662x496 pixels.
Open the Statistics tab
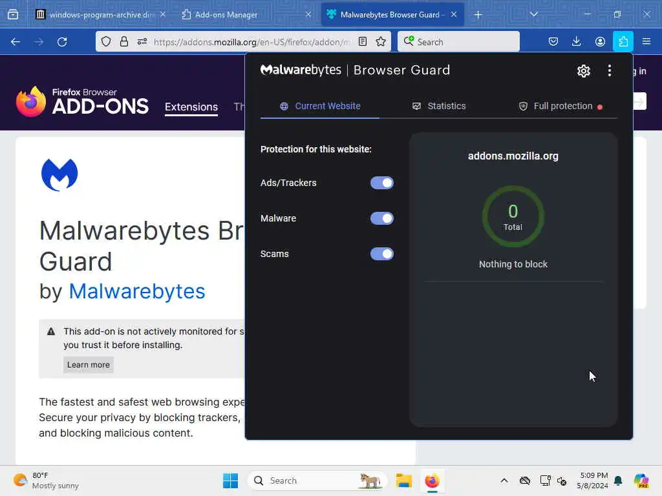[x=439, y=106]
